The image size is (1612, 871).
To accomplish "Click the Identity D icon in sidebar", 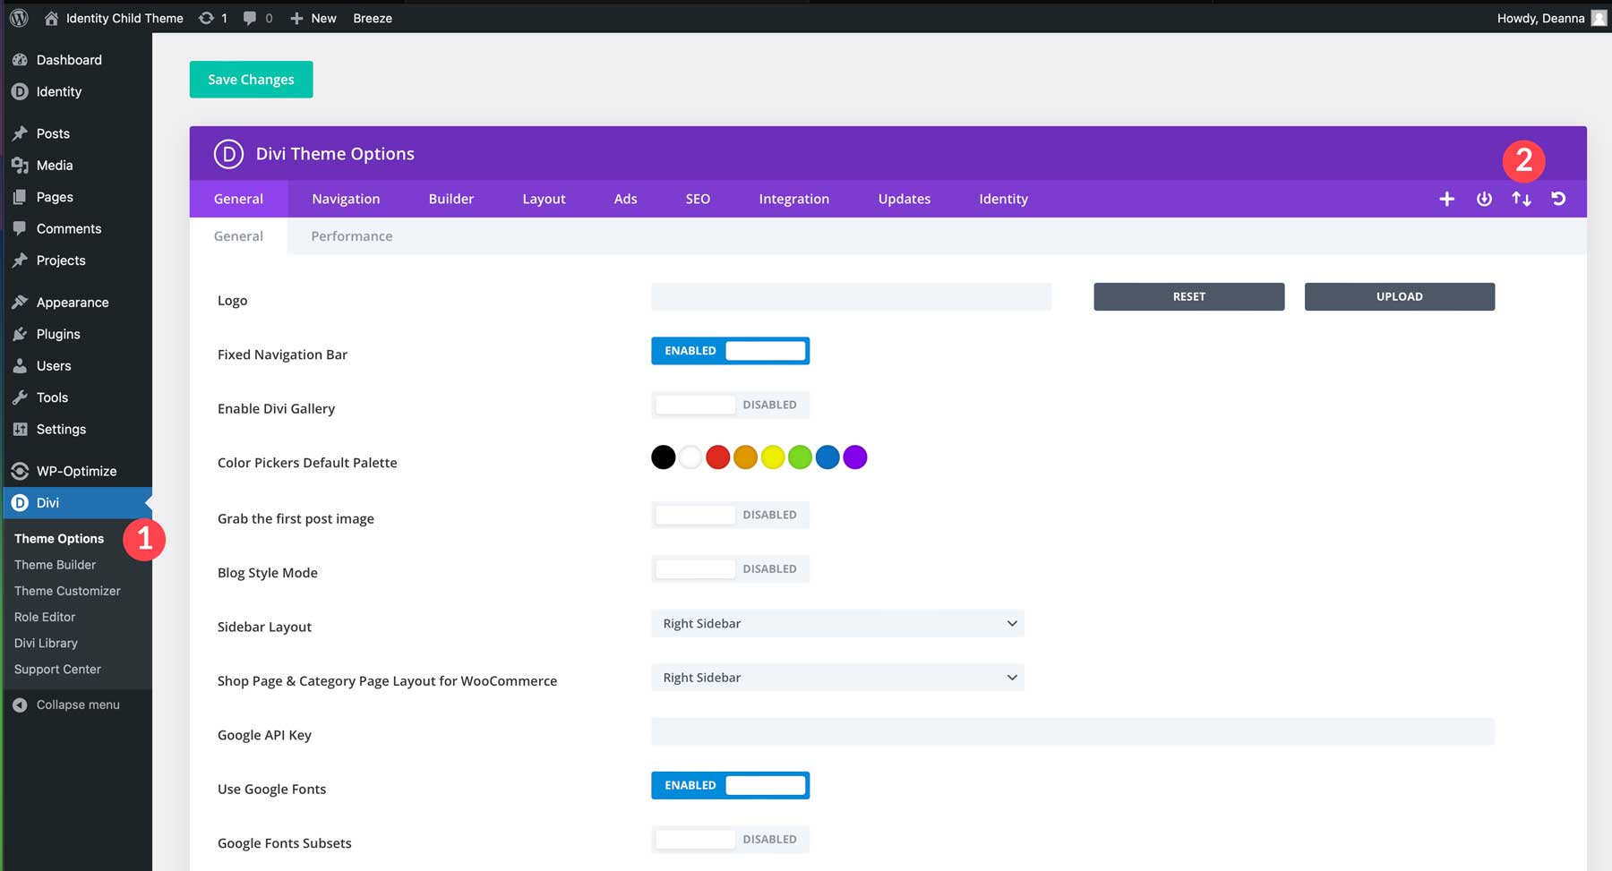I will [20, 91].
